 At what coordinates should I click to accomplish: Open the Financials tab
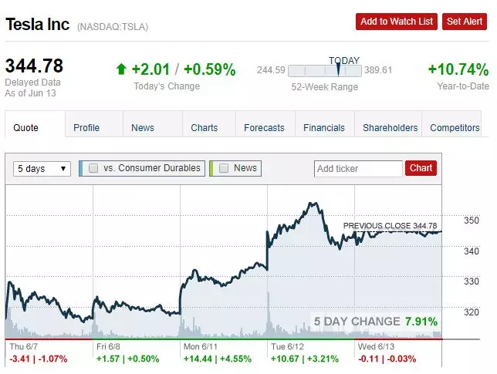tap(324, 128)
